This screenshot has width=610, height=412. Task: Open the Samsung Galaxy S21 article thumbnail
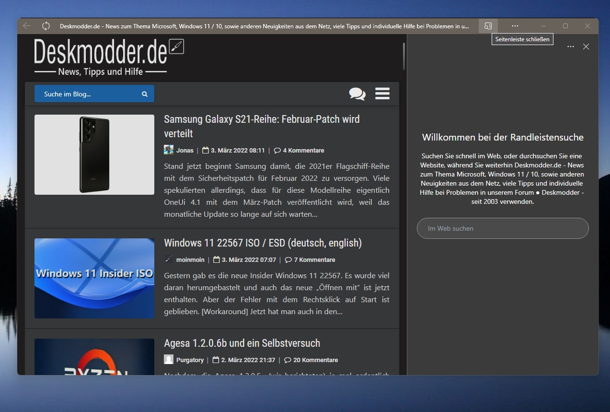(94, 154)
